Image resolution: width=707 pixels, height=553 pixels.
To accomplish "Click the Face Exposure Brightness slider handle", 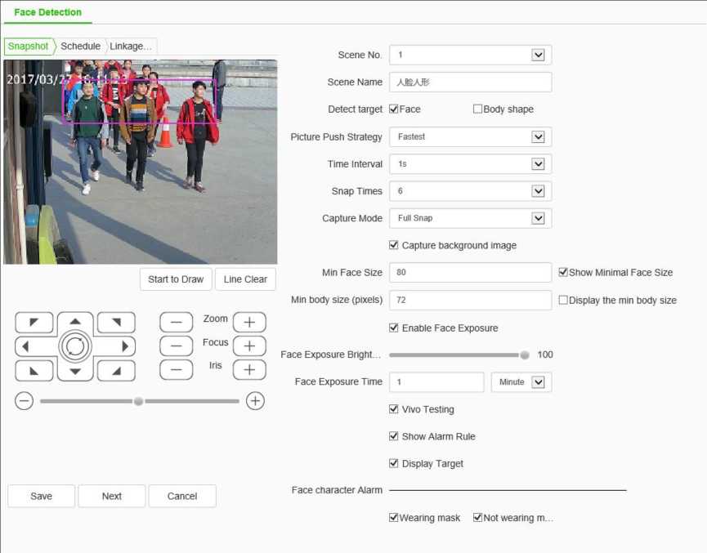I will point(525,355).
